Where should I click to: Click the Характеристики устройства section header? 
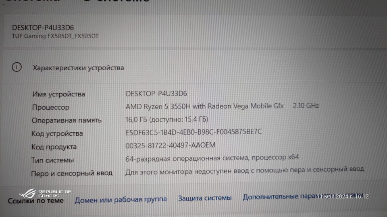point(78,68)
